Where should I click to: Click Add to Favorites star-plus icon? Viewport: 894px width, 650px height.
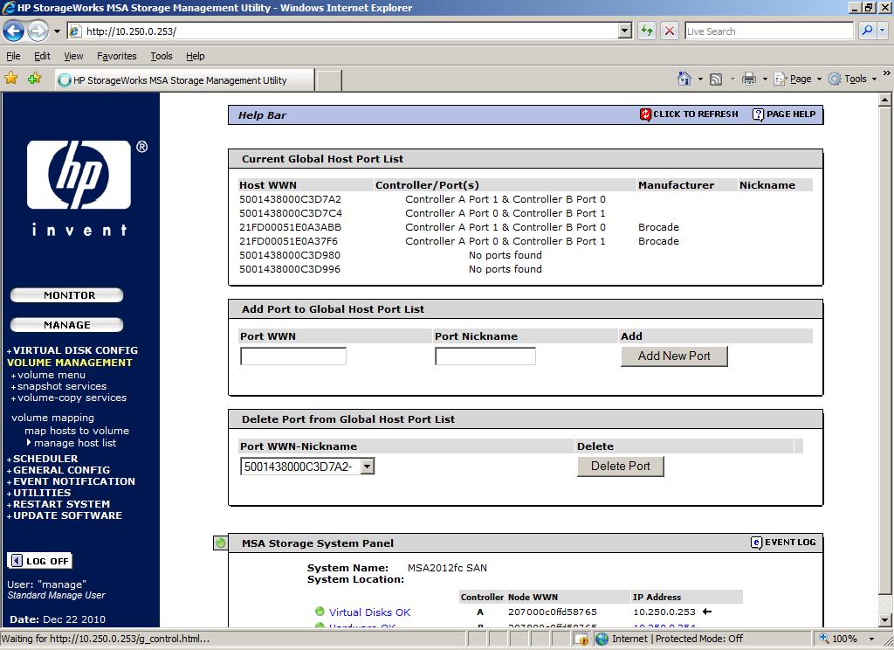point(34,78)
